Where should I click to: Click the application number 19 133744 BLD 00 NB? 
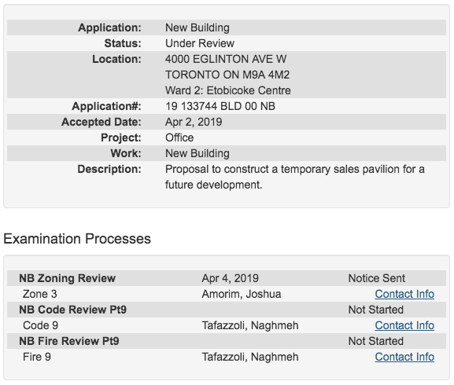pyautogui.click(x=220, y=106)
